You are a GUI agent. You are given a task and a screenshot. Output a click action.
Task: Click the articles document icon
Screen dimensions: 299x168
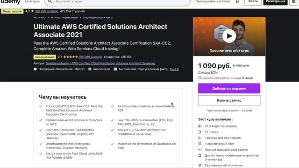(199, 132)
